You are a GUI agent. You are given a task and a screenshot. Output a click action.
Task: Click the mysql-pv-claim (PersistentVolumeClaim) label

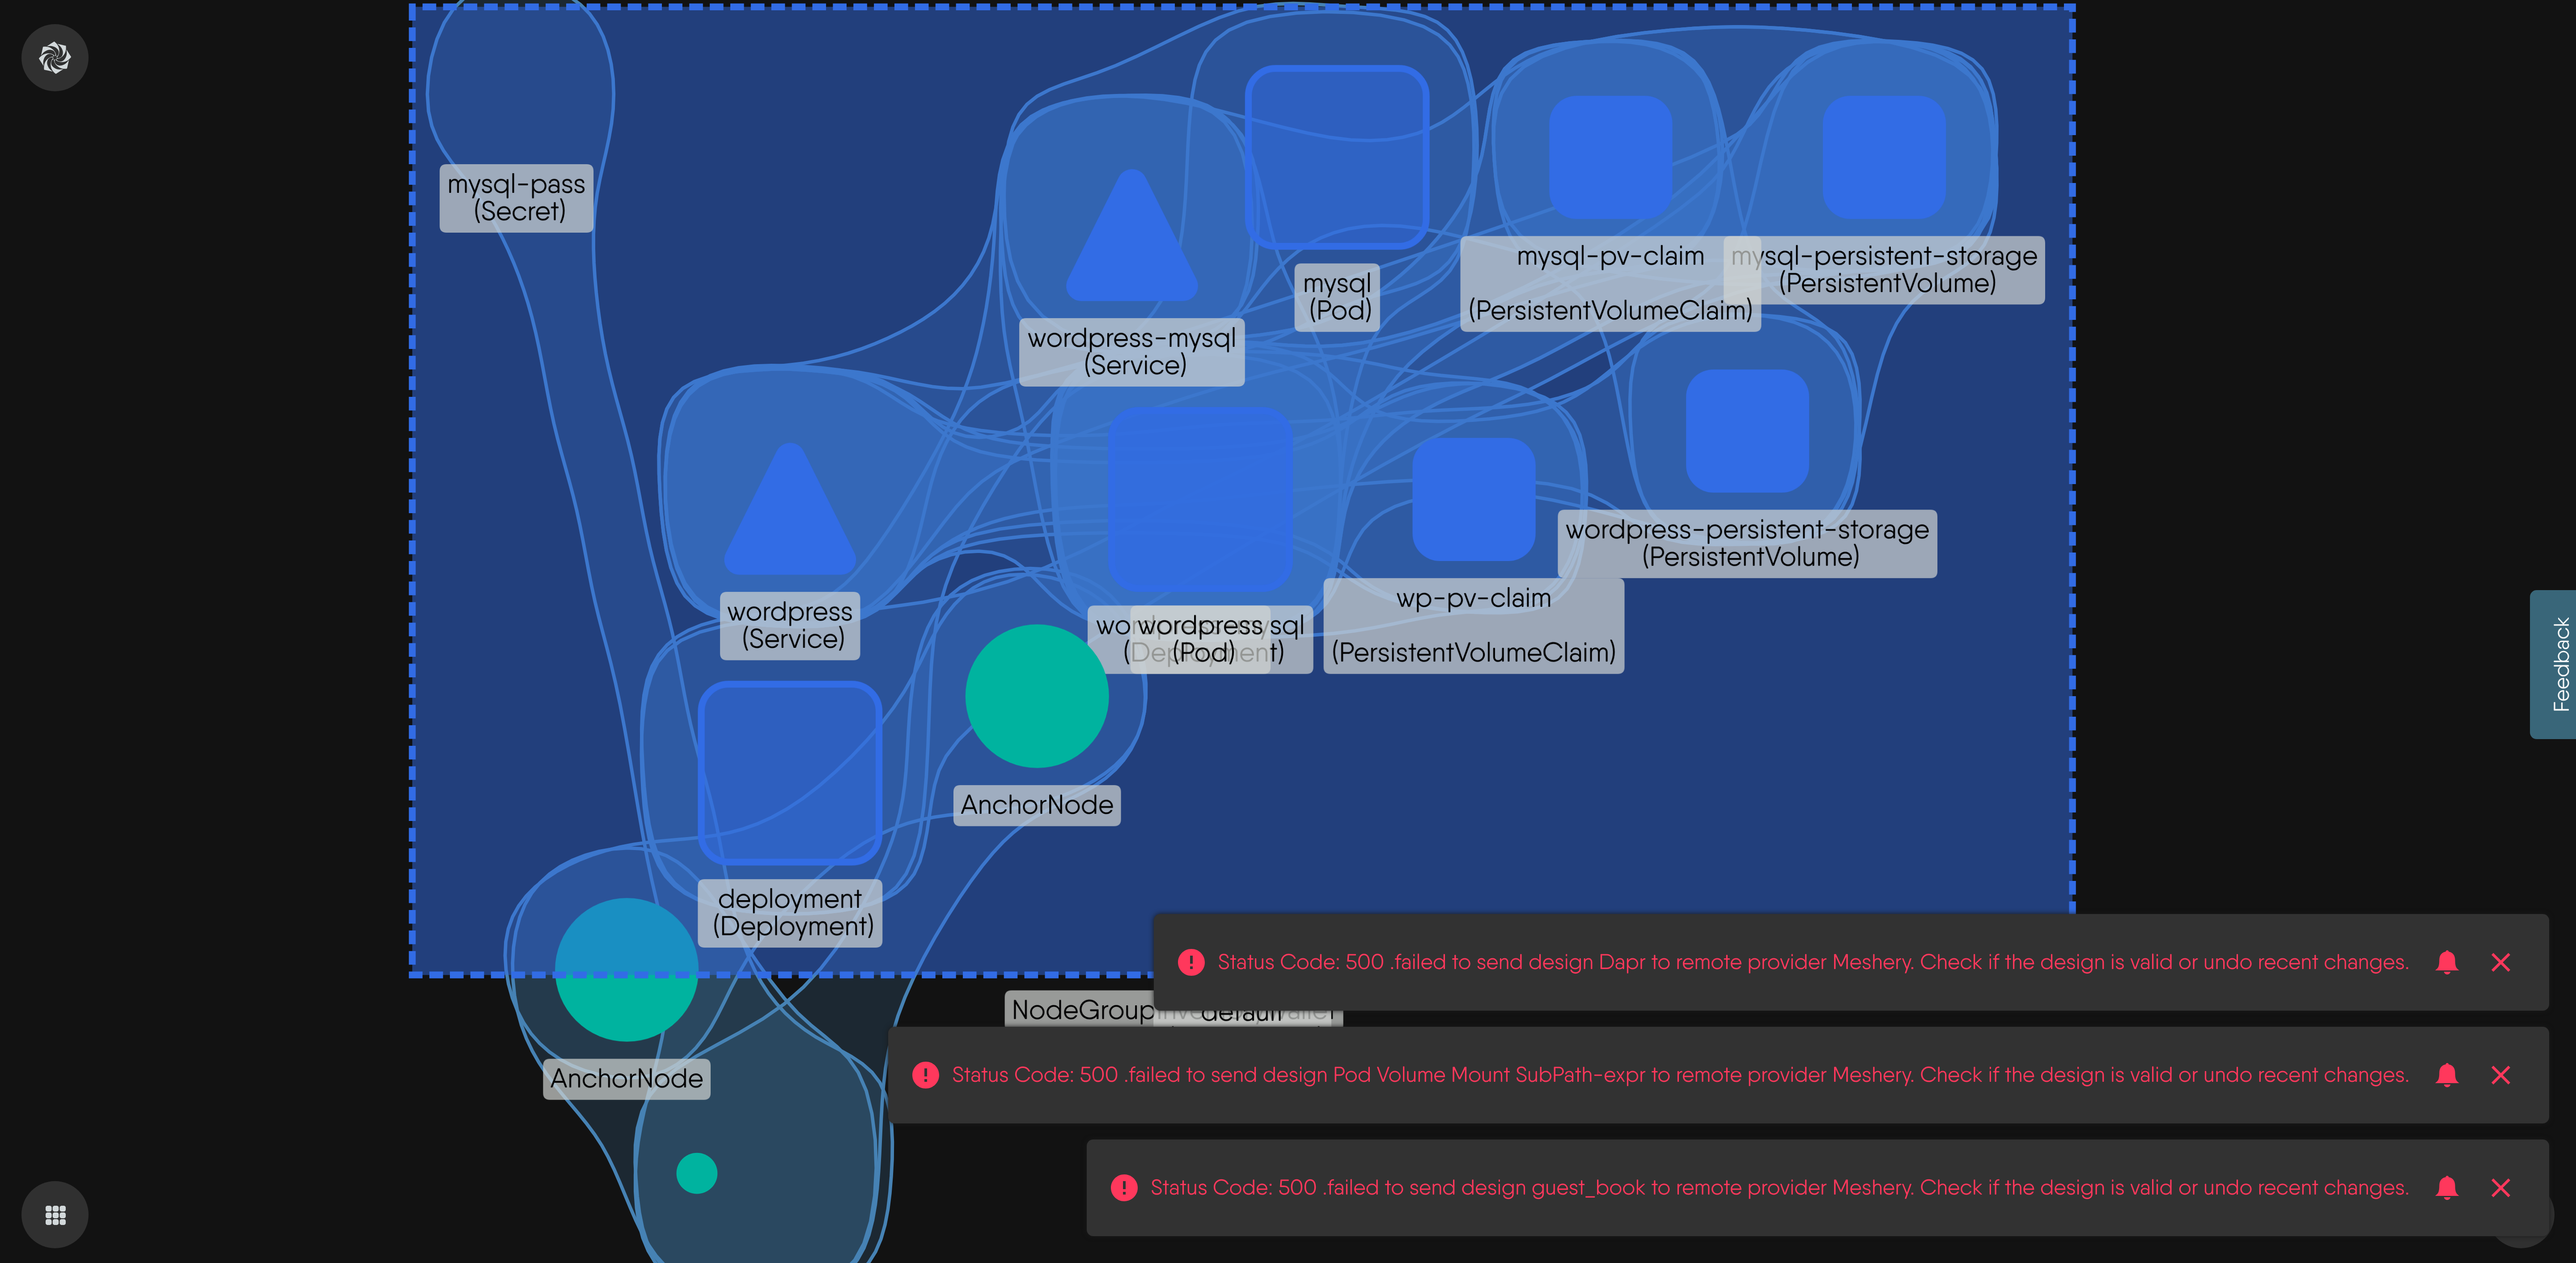tap(1610, 284)
